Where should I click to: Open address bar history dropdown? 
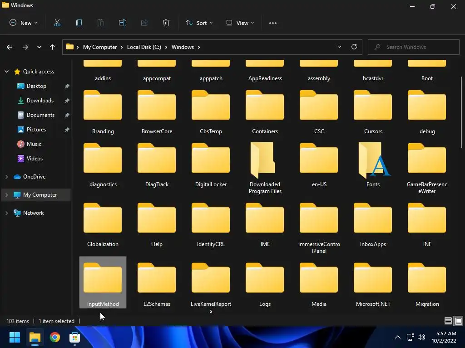339,47
